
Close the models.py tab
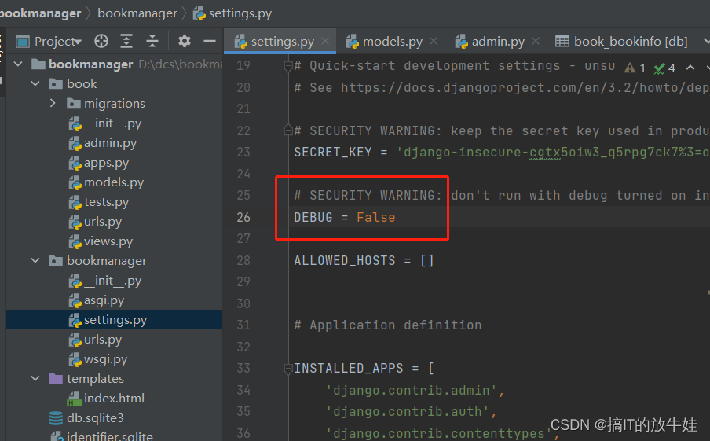(x=434, y=41)
